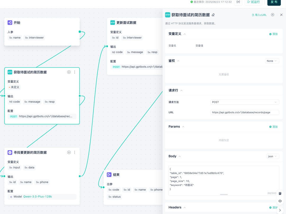
Task: Add a new Headers entry
Action: tap(273, 207)
